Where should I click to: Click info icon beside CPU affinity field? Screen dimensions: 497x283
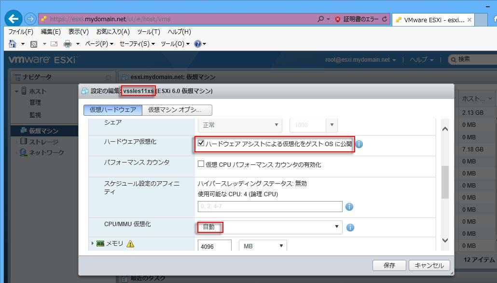coord(349,207)
